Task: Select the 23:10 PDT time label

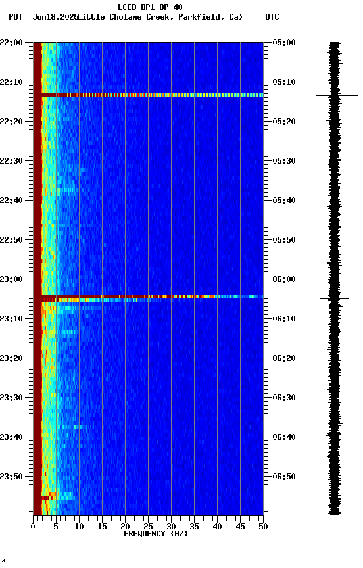Action: coord(11,319)
